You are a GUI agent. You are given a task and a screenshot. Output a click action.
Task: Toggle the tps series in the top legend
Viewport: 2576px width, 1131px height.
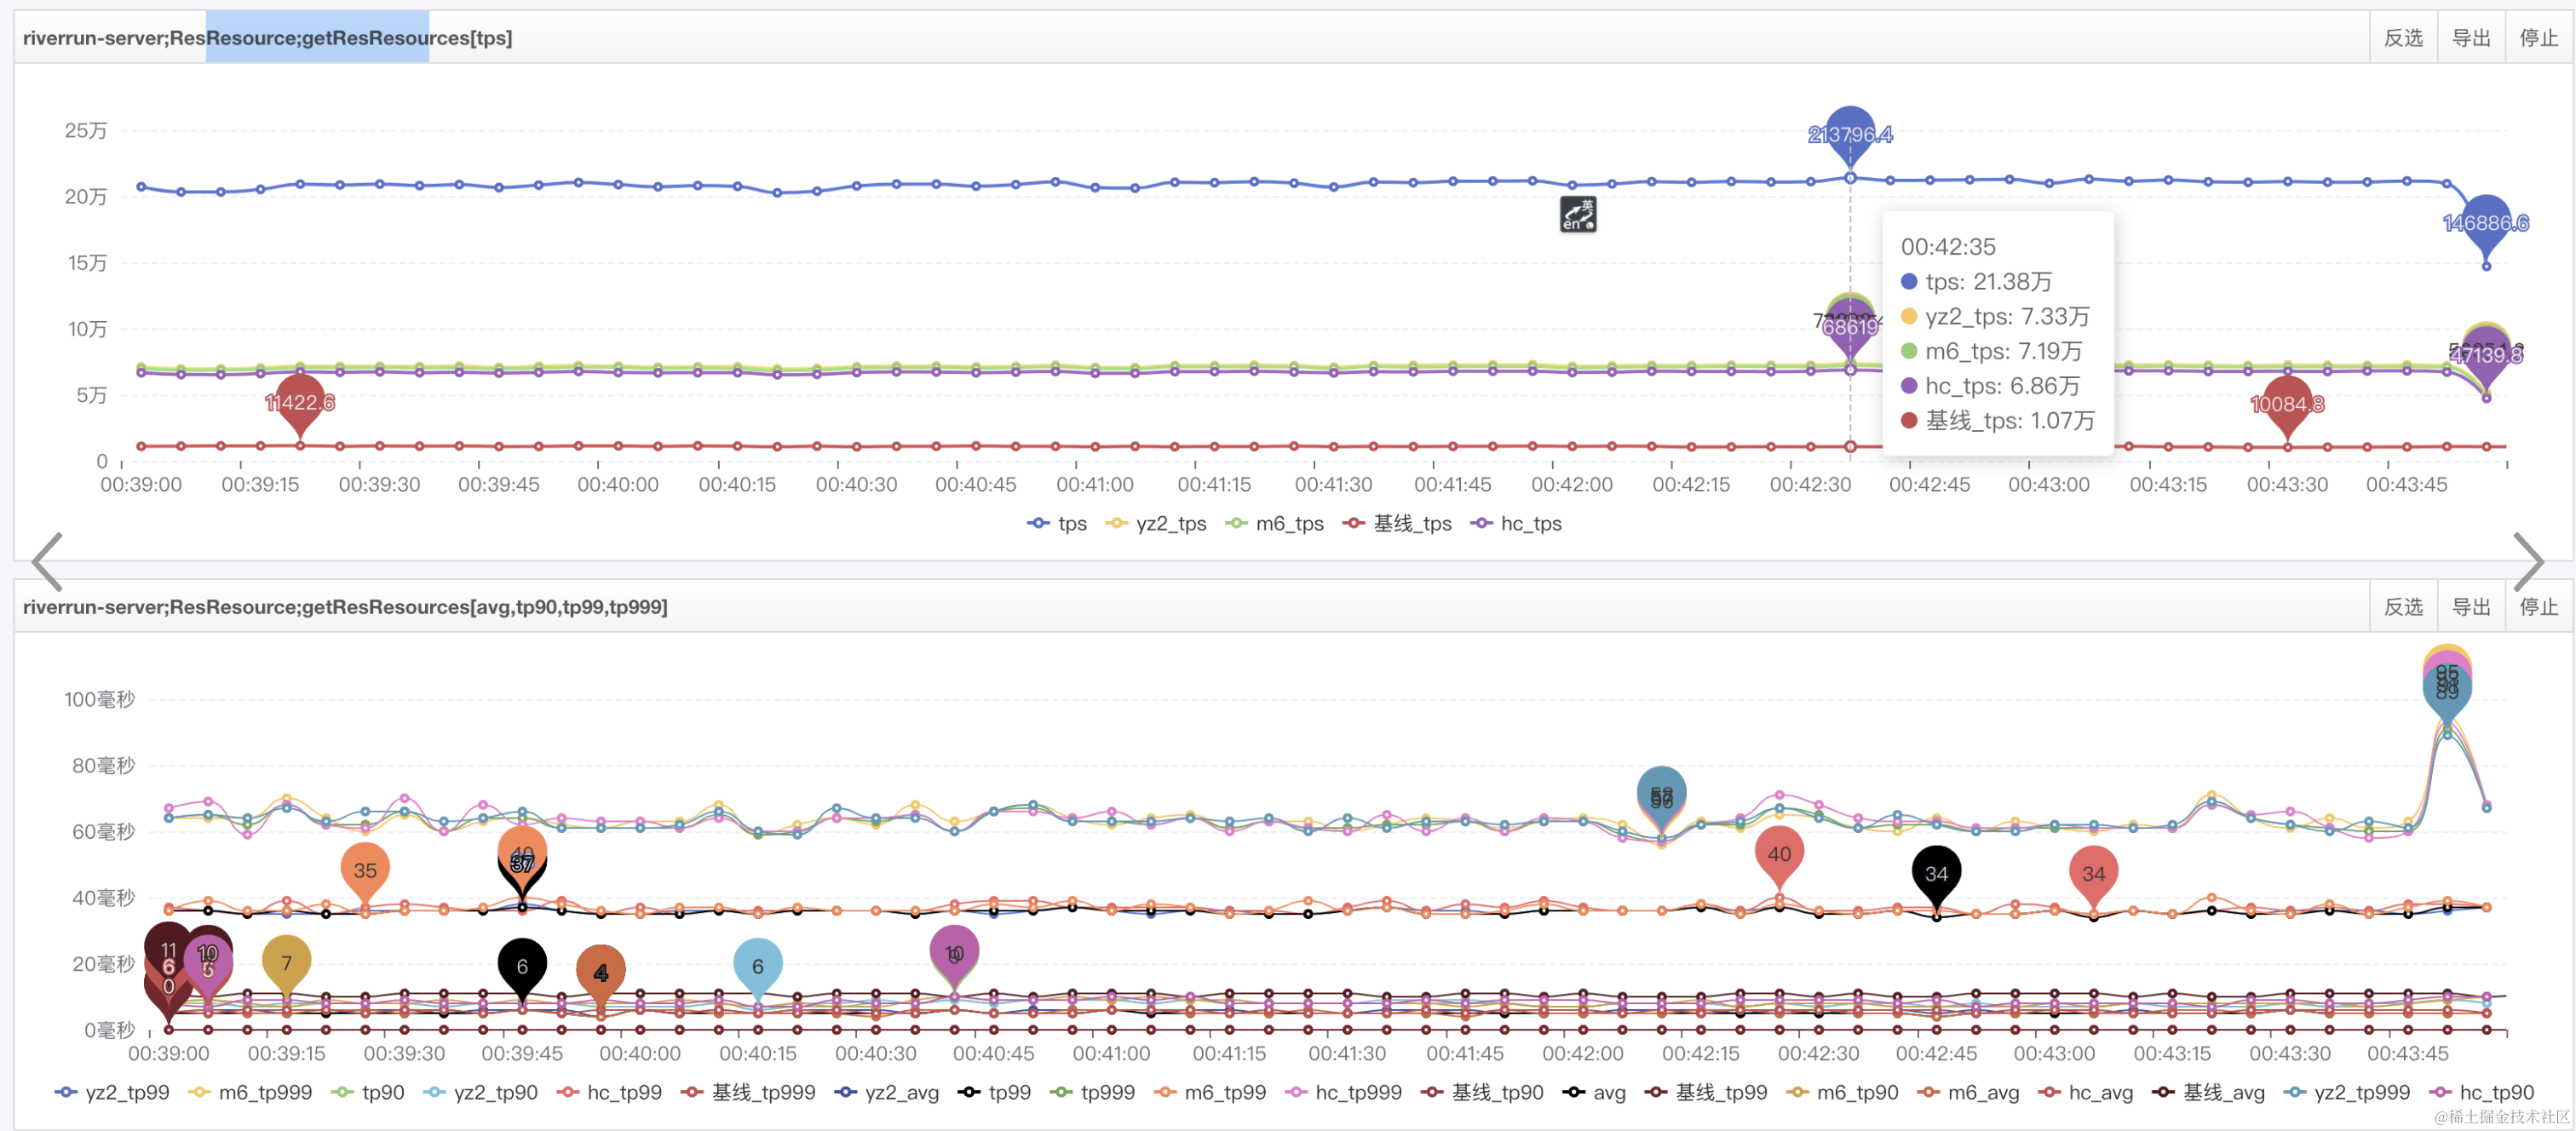point(1057,523)
